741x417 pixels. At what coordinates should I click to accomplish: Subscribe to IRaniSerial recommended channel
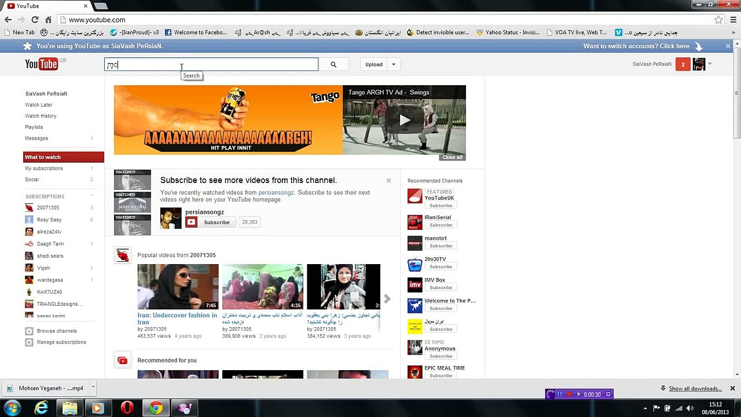coord(441,225)
